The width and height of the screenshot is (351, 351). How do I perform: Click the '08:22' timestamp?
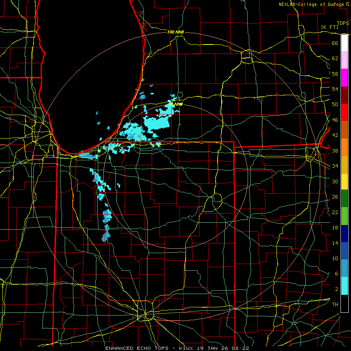pos(240,348)
